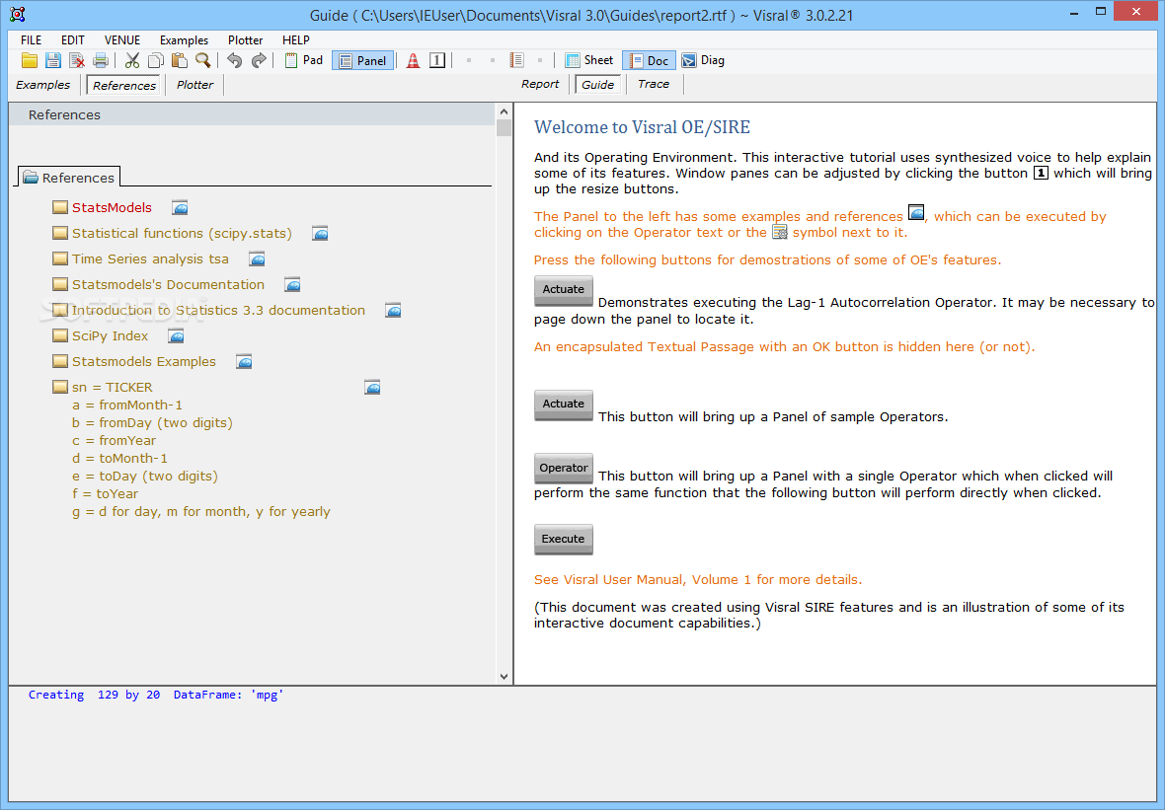Click the traffic cone toolbar icon
1165x810 pixels.
pos(413,61)
